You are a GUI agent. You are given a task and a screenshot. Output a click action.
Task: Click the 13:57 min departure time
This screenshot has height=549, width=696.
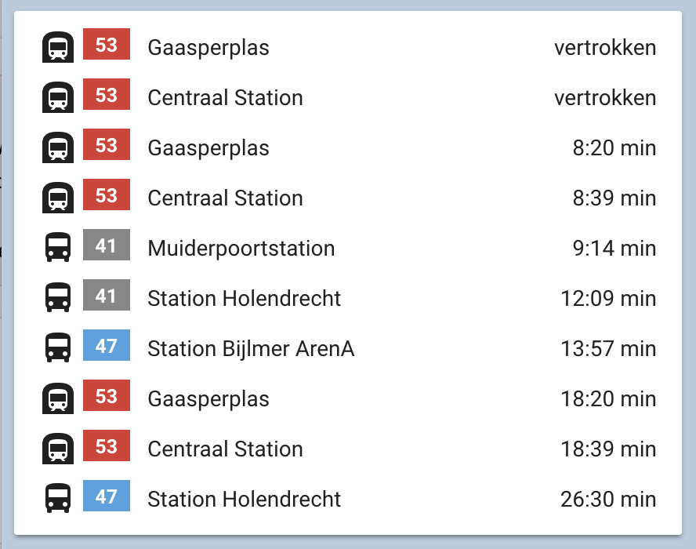click(608, 349)
